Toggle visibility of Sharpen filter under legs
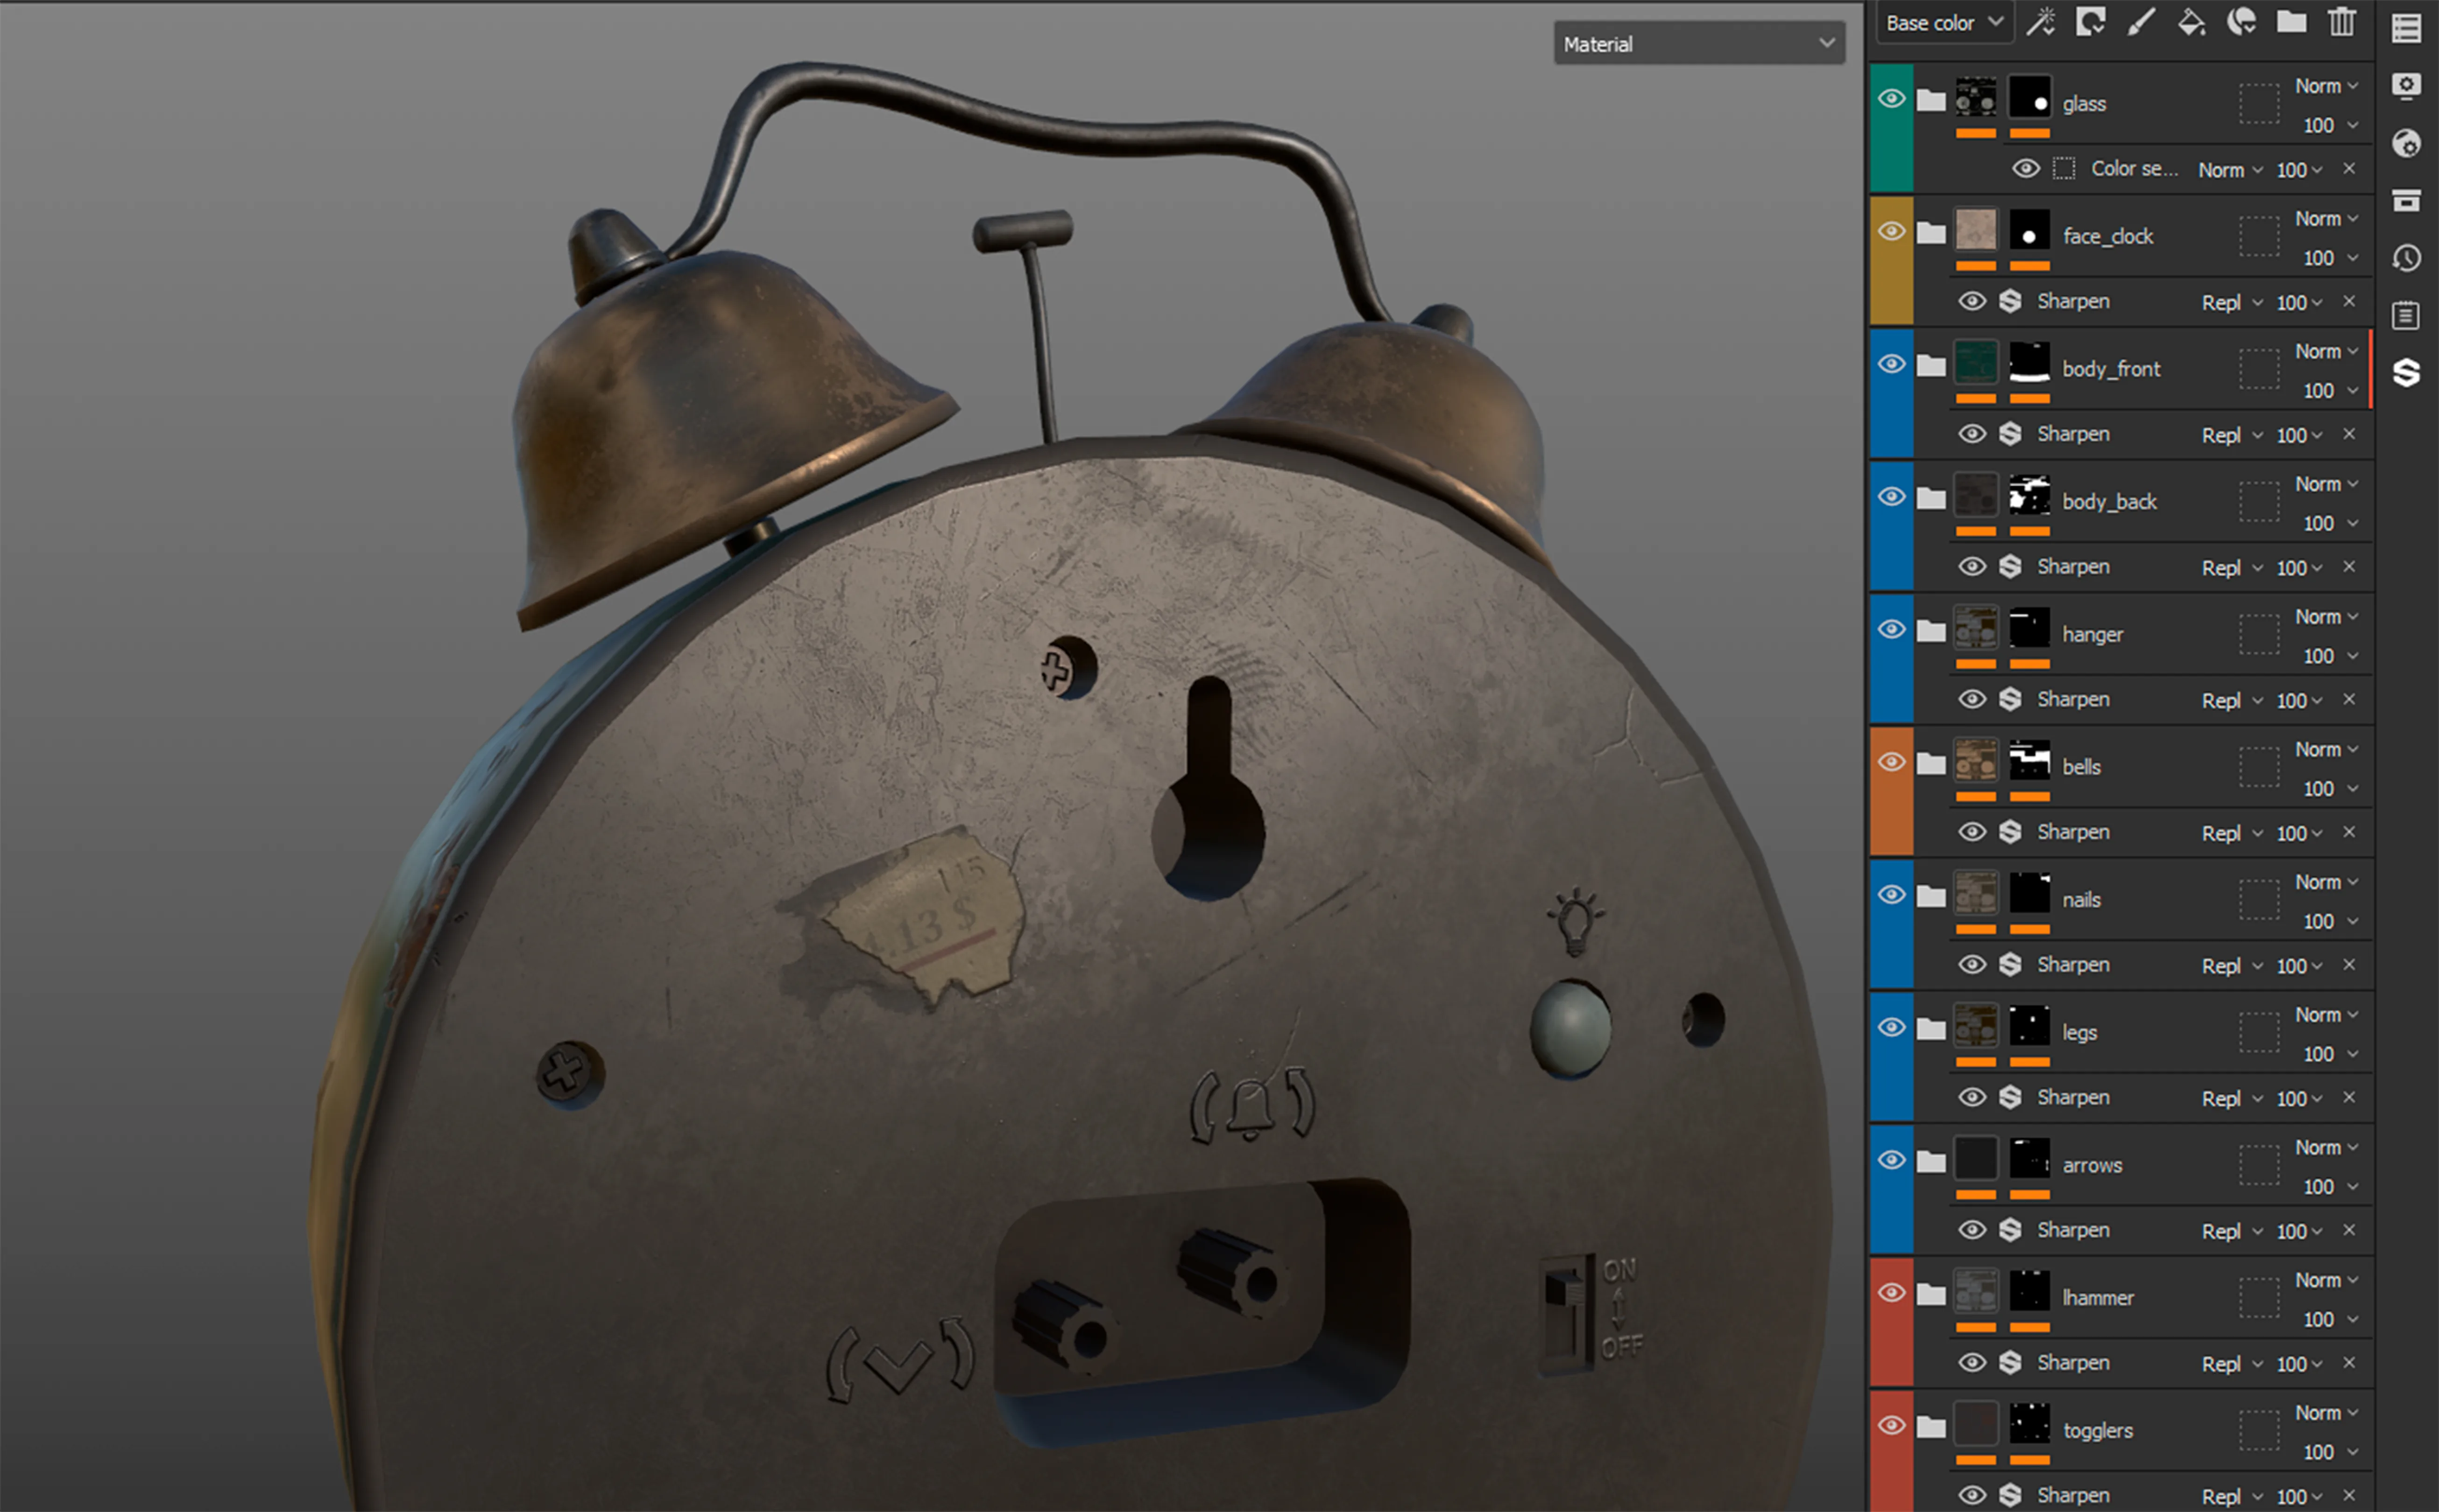The height and width of the screenshot is (1512, 2439). pyautogui.click(x=1972, y=1098)
